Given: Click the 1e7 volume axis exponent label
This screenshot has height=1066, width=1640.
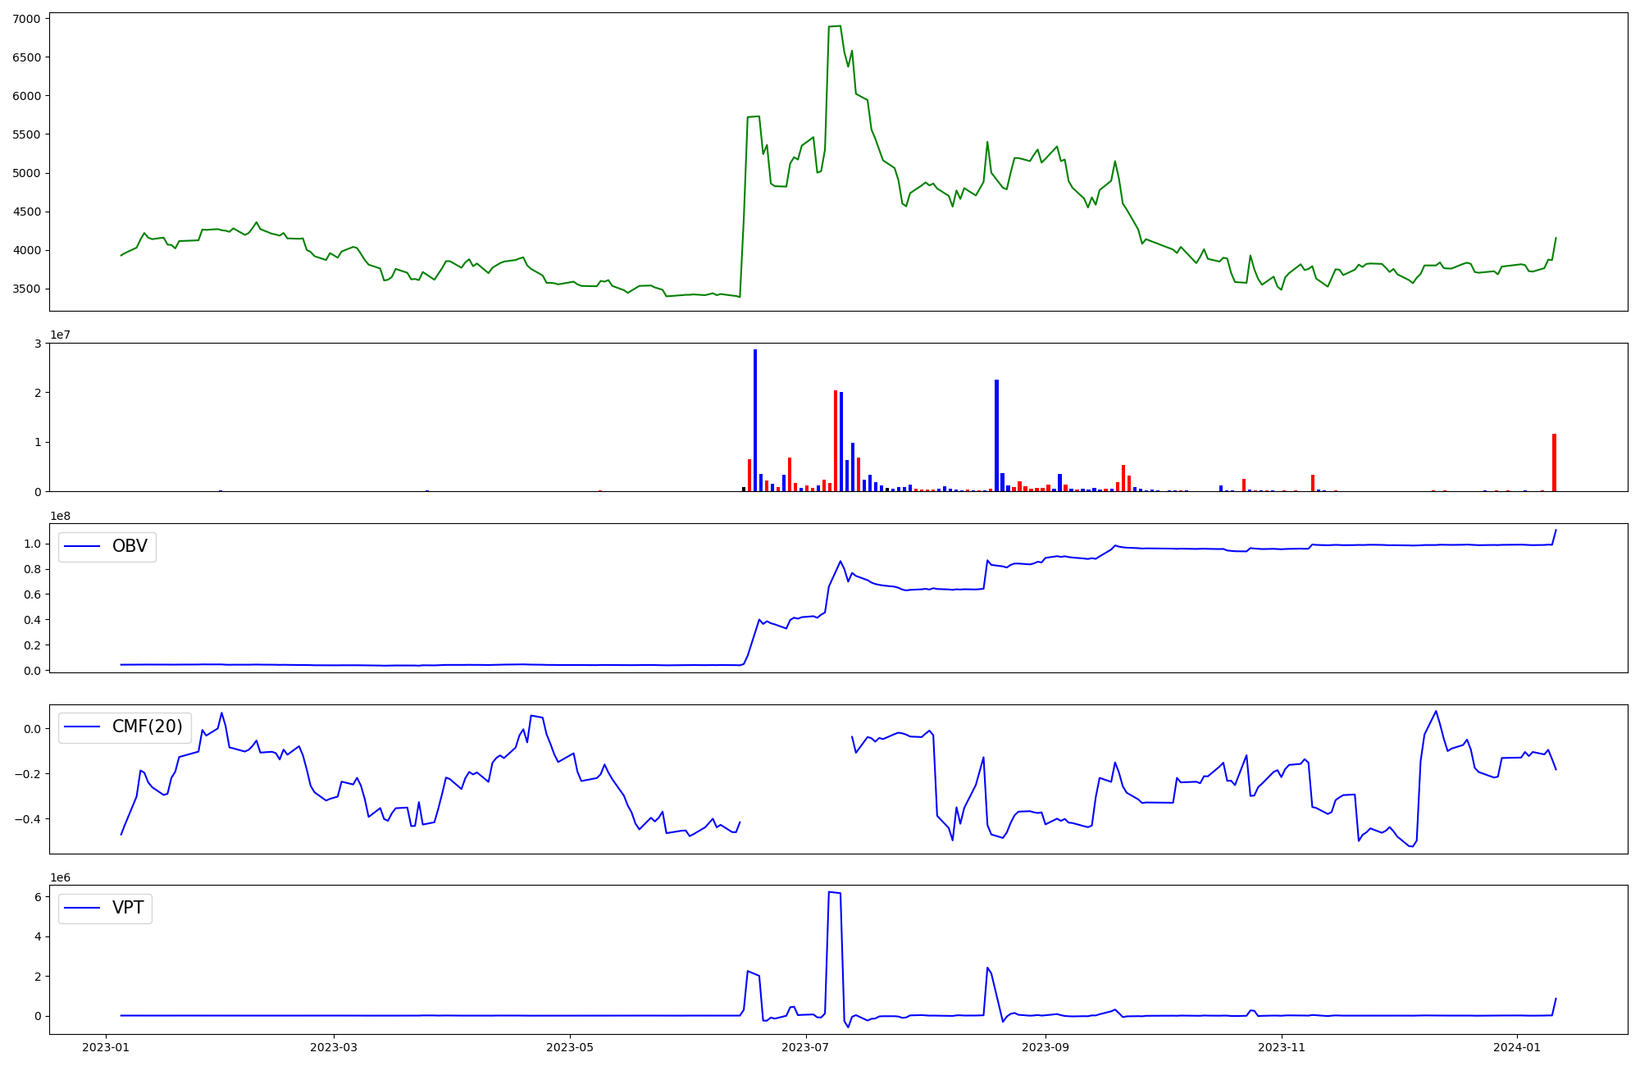Looking at the screenshot, I should 60,335.
